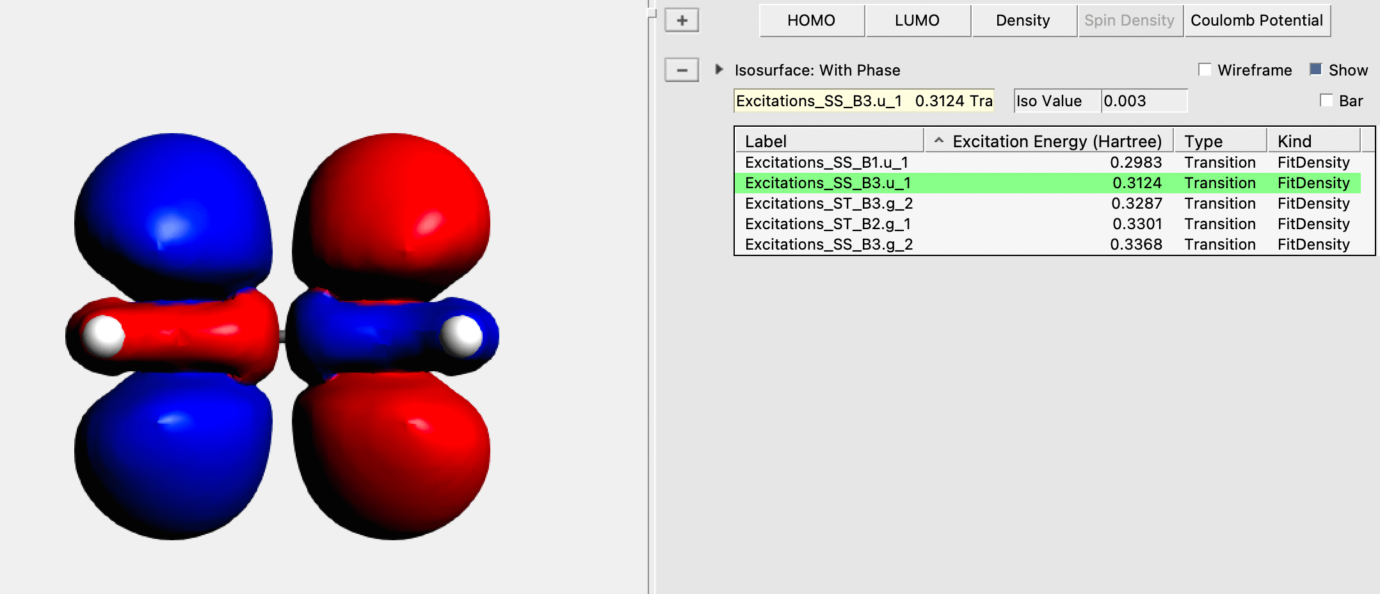
Task: Click the Type column header
Action: (1219, 141)
